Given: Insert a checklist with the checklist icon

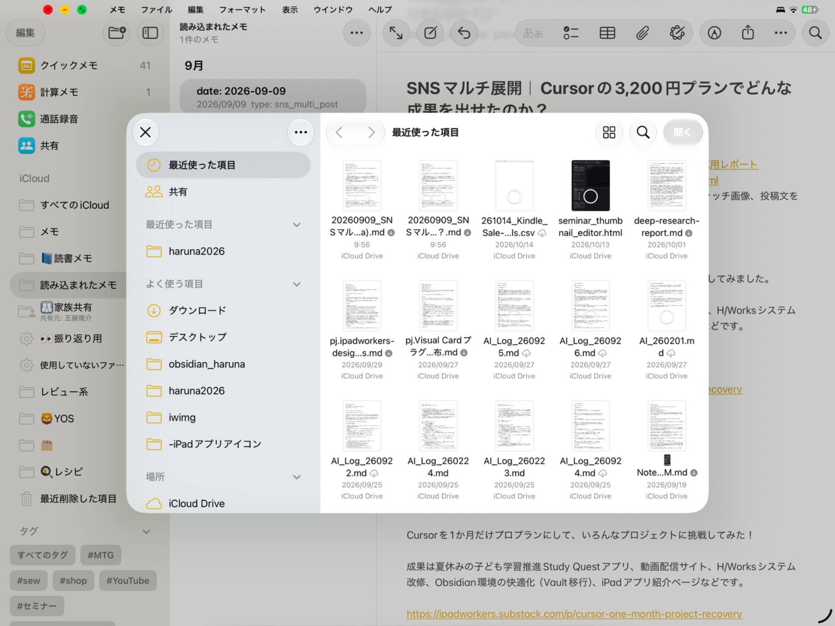Looking at the screenshot, I should click(571, 33).
